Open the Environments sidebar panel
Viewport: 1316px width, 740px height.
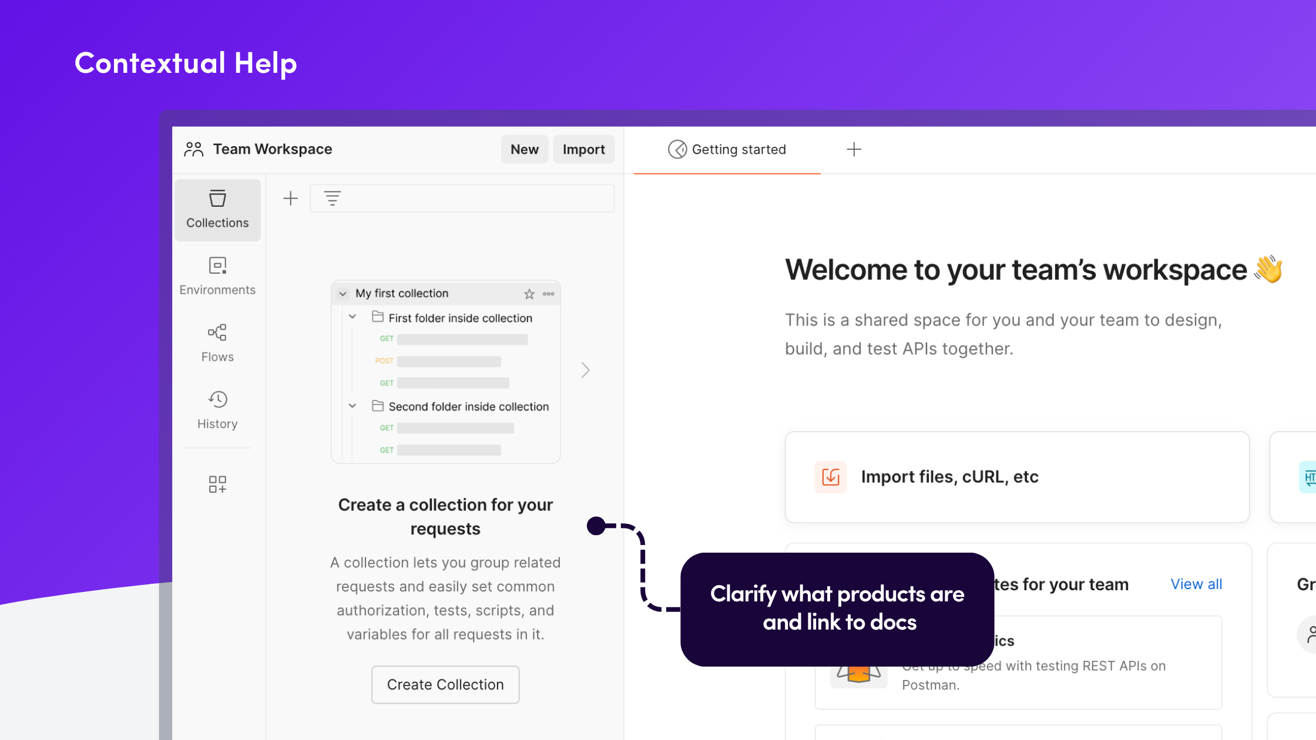click(217, 276)
